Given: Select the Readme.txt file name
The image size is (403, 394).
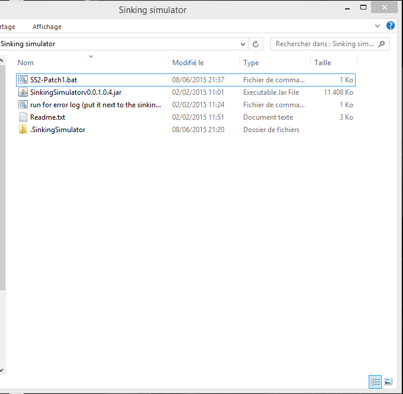Looking at the screenshot, I should 47,117.
